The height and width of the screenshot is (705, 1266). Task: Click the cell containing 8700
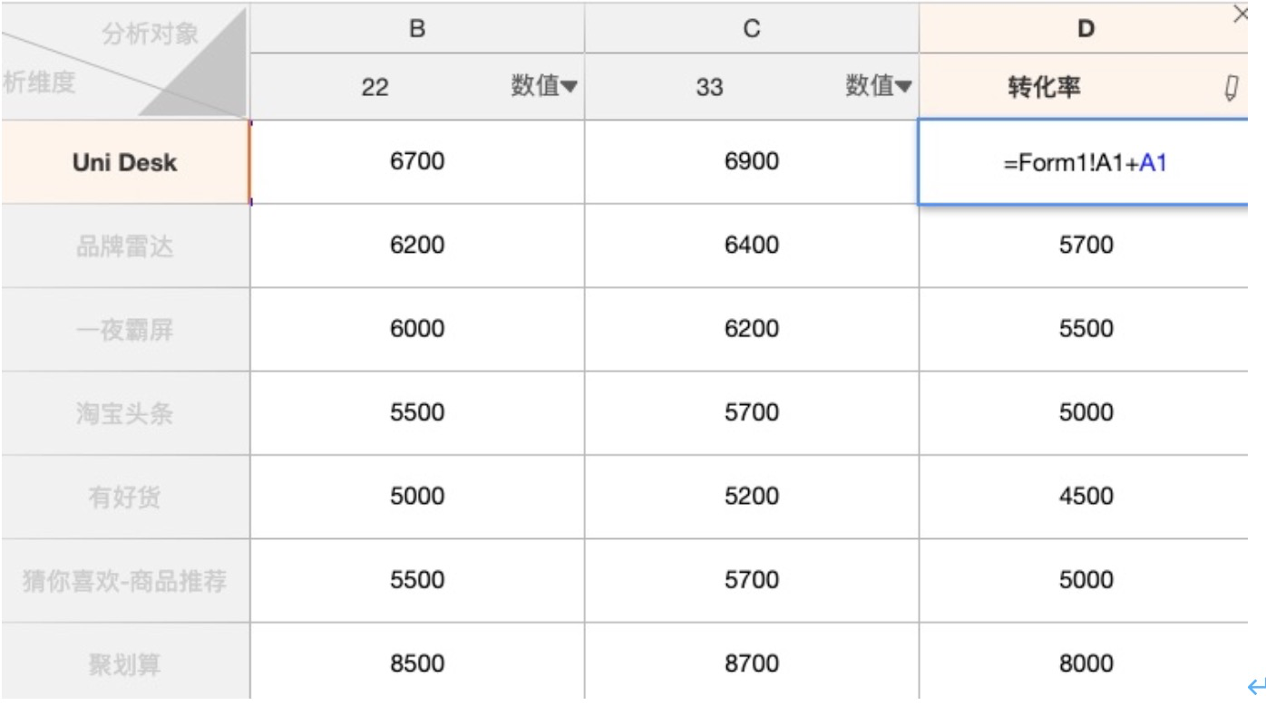(x=751, y=664)
